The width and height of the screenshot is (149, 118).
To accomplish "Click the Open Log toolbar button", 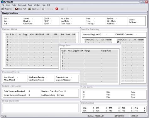I will click(34, 9).
